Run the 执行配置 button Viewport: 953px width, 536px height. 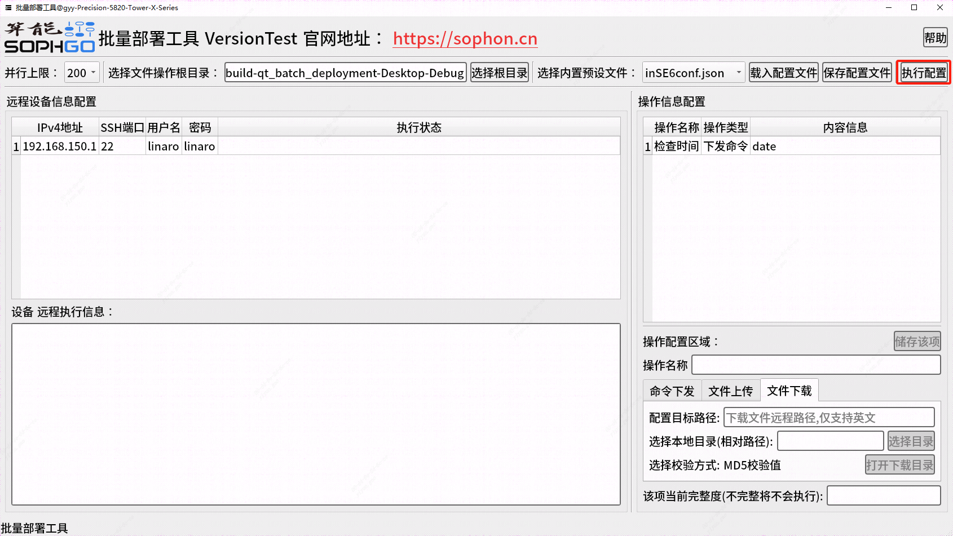click(x=923, y=73)
